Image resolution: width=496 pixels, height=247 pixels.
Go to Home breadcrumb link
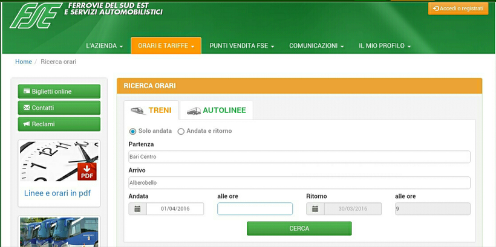(x=24, y=62)
